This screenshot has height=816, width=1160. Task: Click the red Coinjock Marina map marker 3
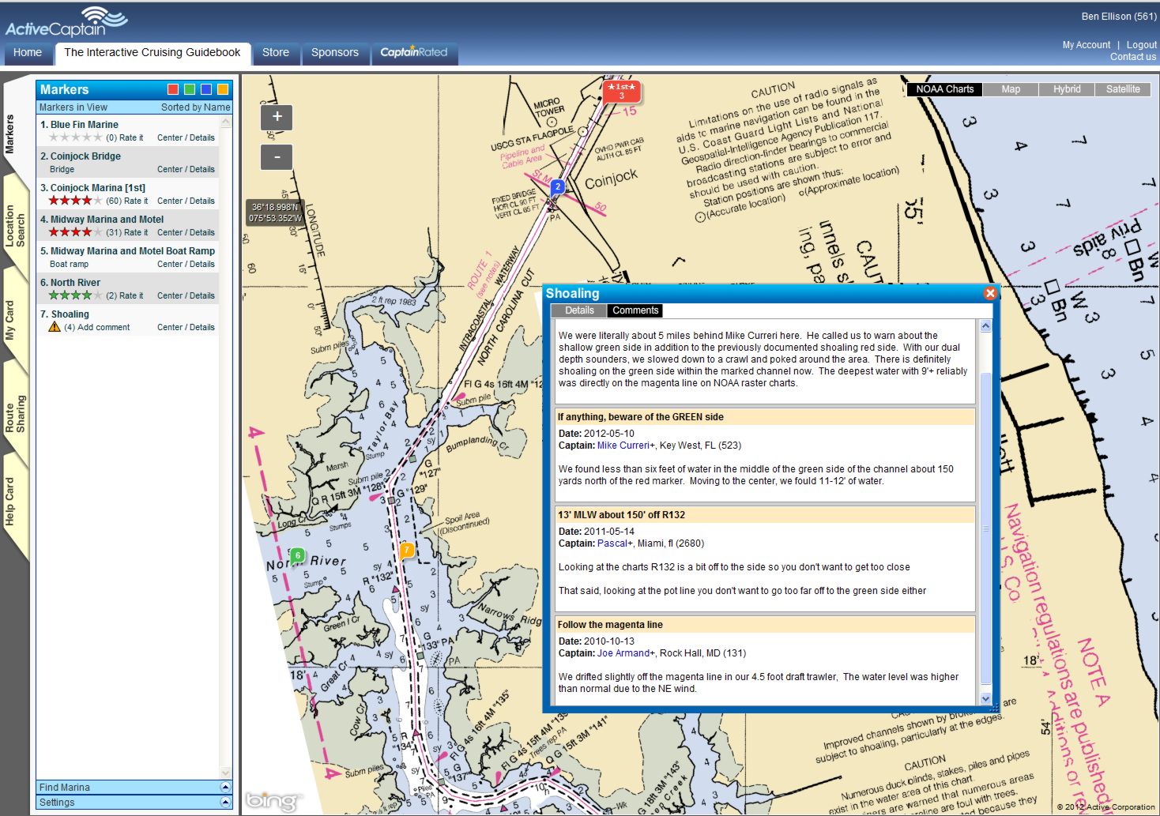(621, 92)
